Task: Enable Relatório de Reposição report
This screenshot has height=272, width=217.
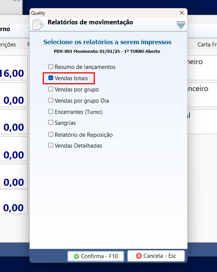Action: tap(51, 135)
